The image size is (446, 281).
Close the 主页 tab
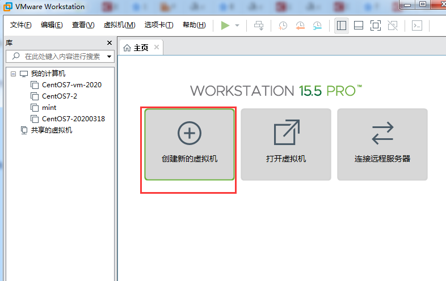click(x=157, y=47)
